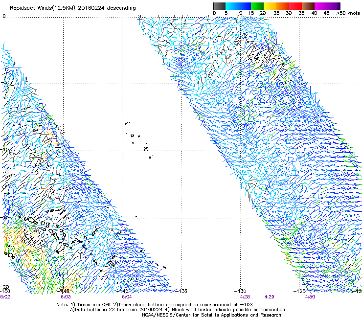Click the '20' label under the color bar
The height and width of the screenshot is (318, 362).
[x=263, y=13]
